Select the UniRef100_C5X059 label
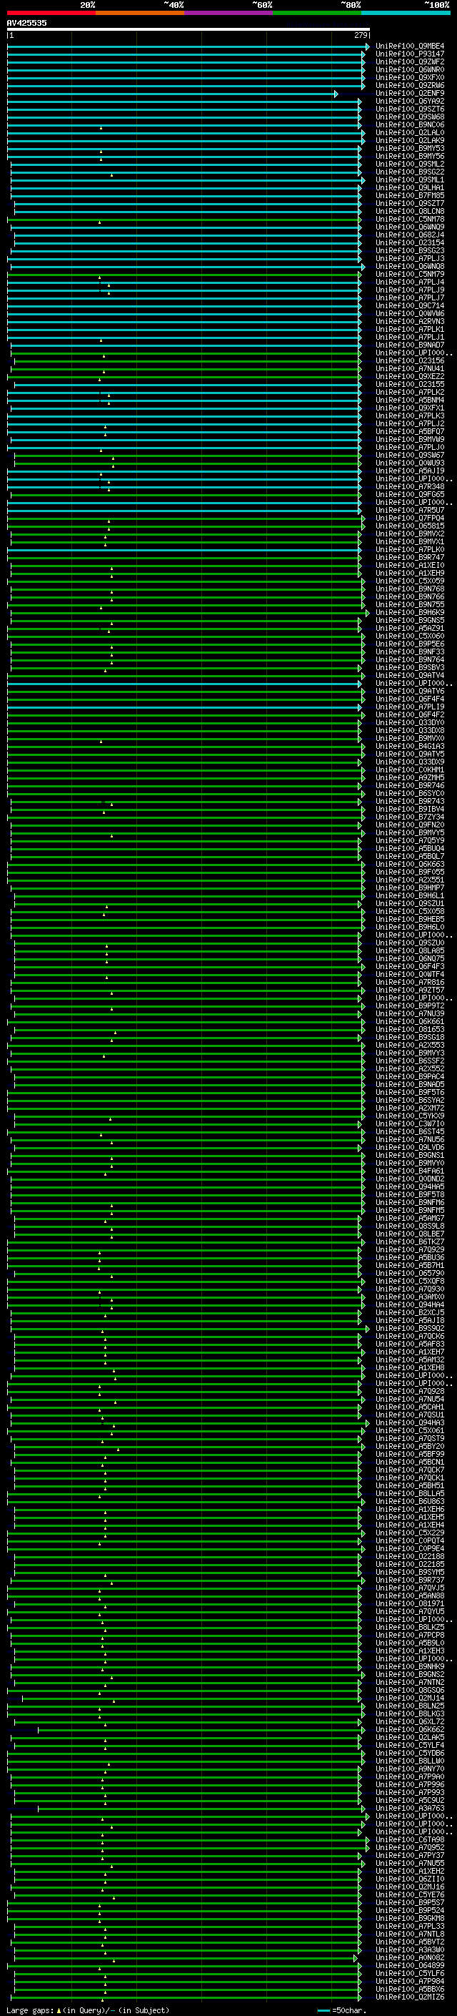The image size is (457, 2016). tap(410, 581)
